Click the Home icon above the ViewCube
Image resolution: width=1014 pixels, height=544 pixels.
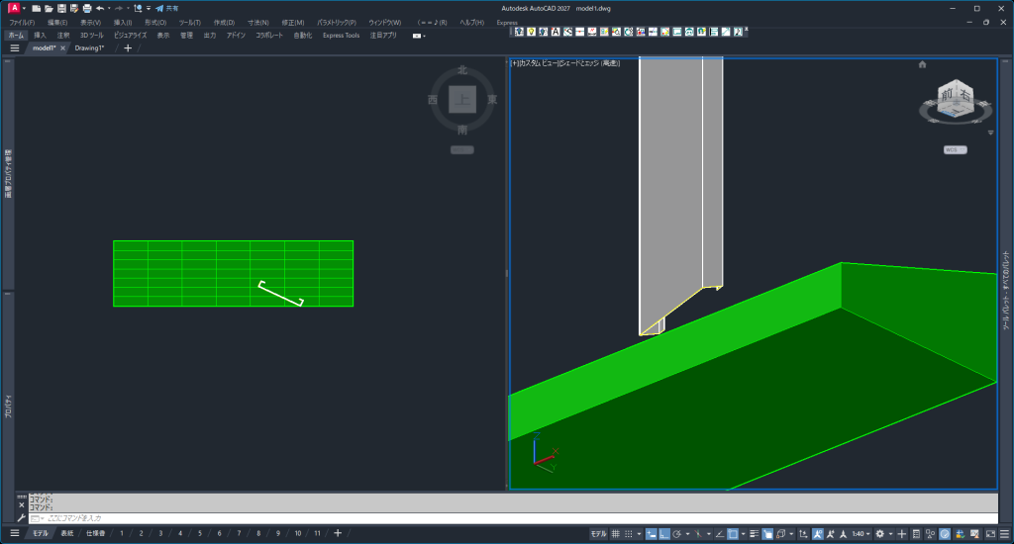[922, 64]
